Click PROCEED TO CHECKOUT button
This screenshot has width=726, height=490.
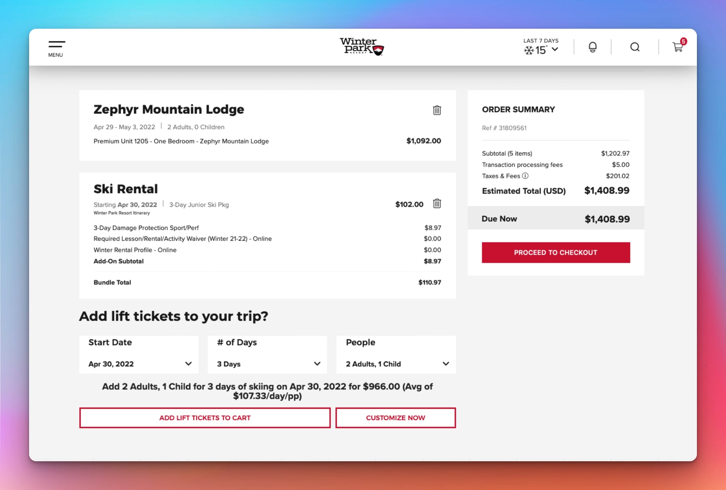coord(556,252)
